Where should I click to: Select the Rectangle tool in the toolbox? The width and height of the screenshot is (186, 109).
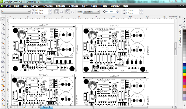[x=3, y=48]
